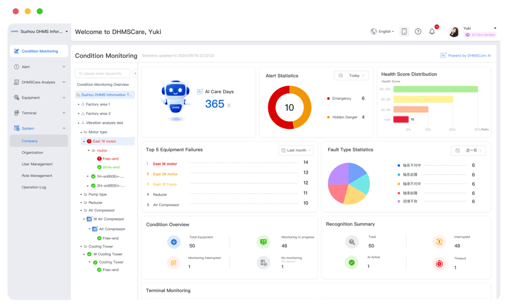Image resolution: width=505 pixels, height=307 pixels.
Task: Click the help question mark icon
Action: pyautogui.click(x=418, y=31)
